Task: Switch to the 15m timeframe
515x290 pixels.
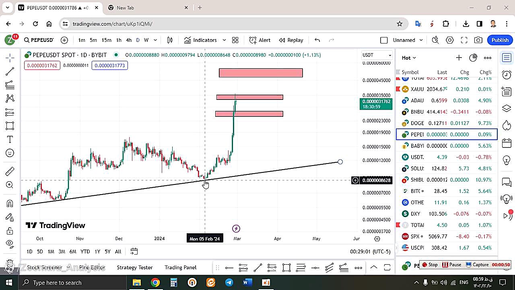Action: (x=106, y=40)
